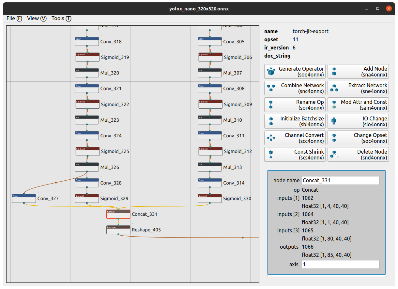The height and width of the screenshot is (289, 398).
Task: Click the Combine Network icon
Action: (271, 88)
